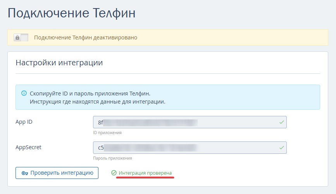Click the Подключение Телфин page title
Viewport: 336px width, 194px height.
(x=72, y=13)
